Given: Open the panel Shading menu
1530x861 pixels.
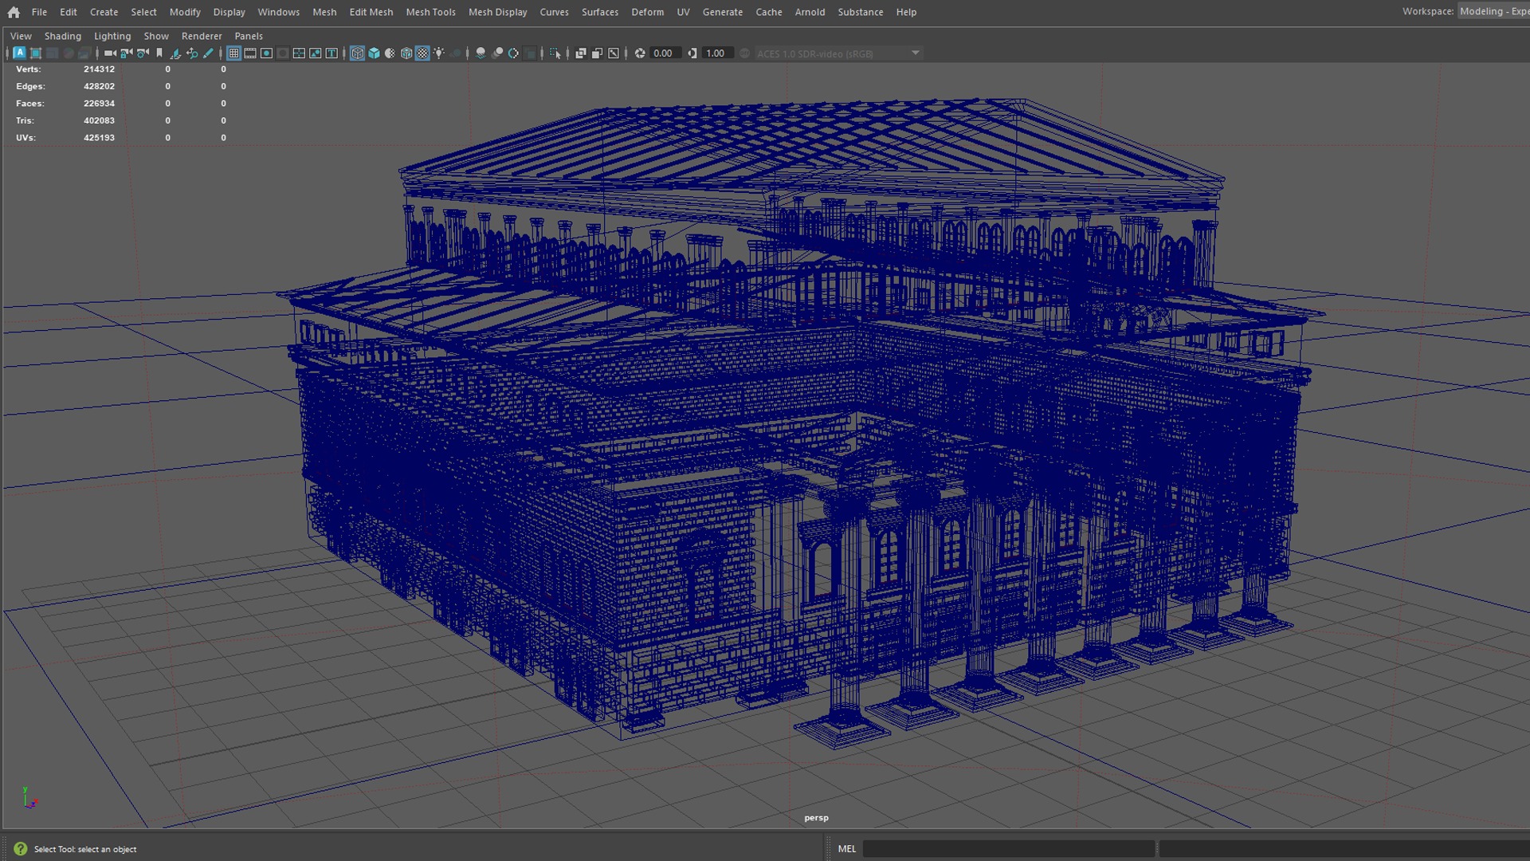Looking at the screenshot, I should click(63, 36).
